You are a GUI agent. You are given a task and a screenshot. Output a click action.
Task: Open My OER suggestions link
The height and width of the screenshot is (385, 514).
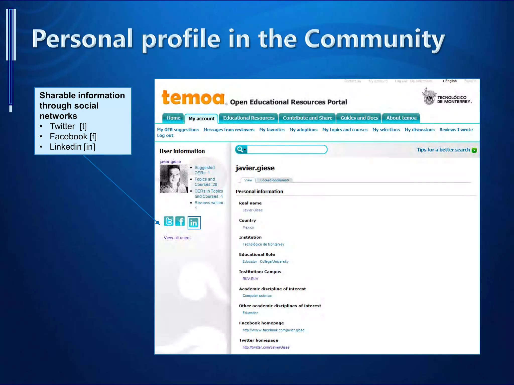[x=178, y=130]
